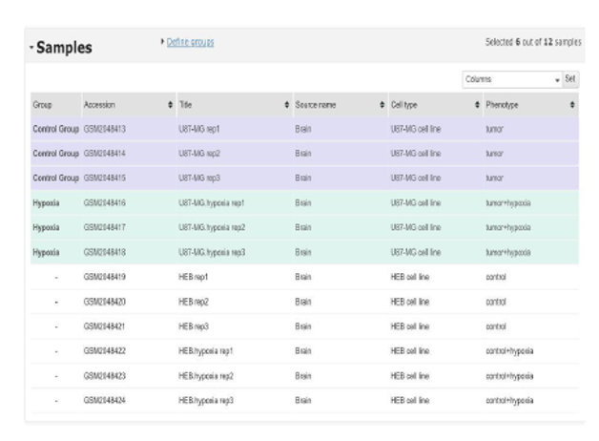Open the Define groups link
This screenshot has width=599, height=441.
pos(190,42)
